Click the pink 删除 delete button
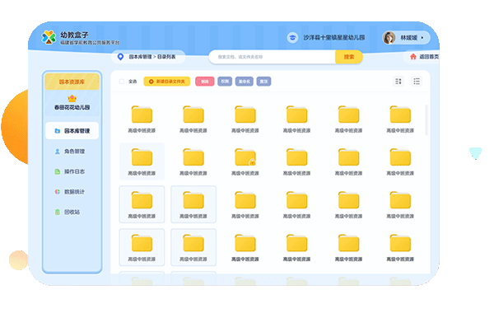The height and width of the screenshot is (332, 494). click(x=205, y=82)
